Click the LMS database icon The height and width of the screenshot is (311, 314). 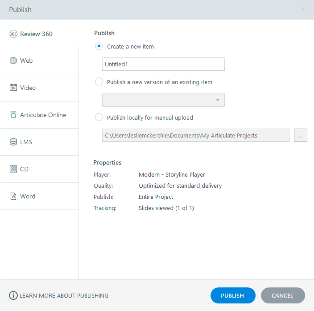point(13,142)
